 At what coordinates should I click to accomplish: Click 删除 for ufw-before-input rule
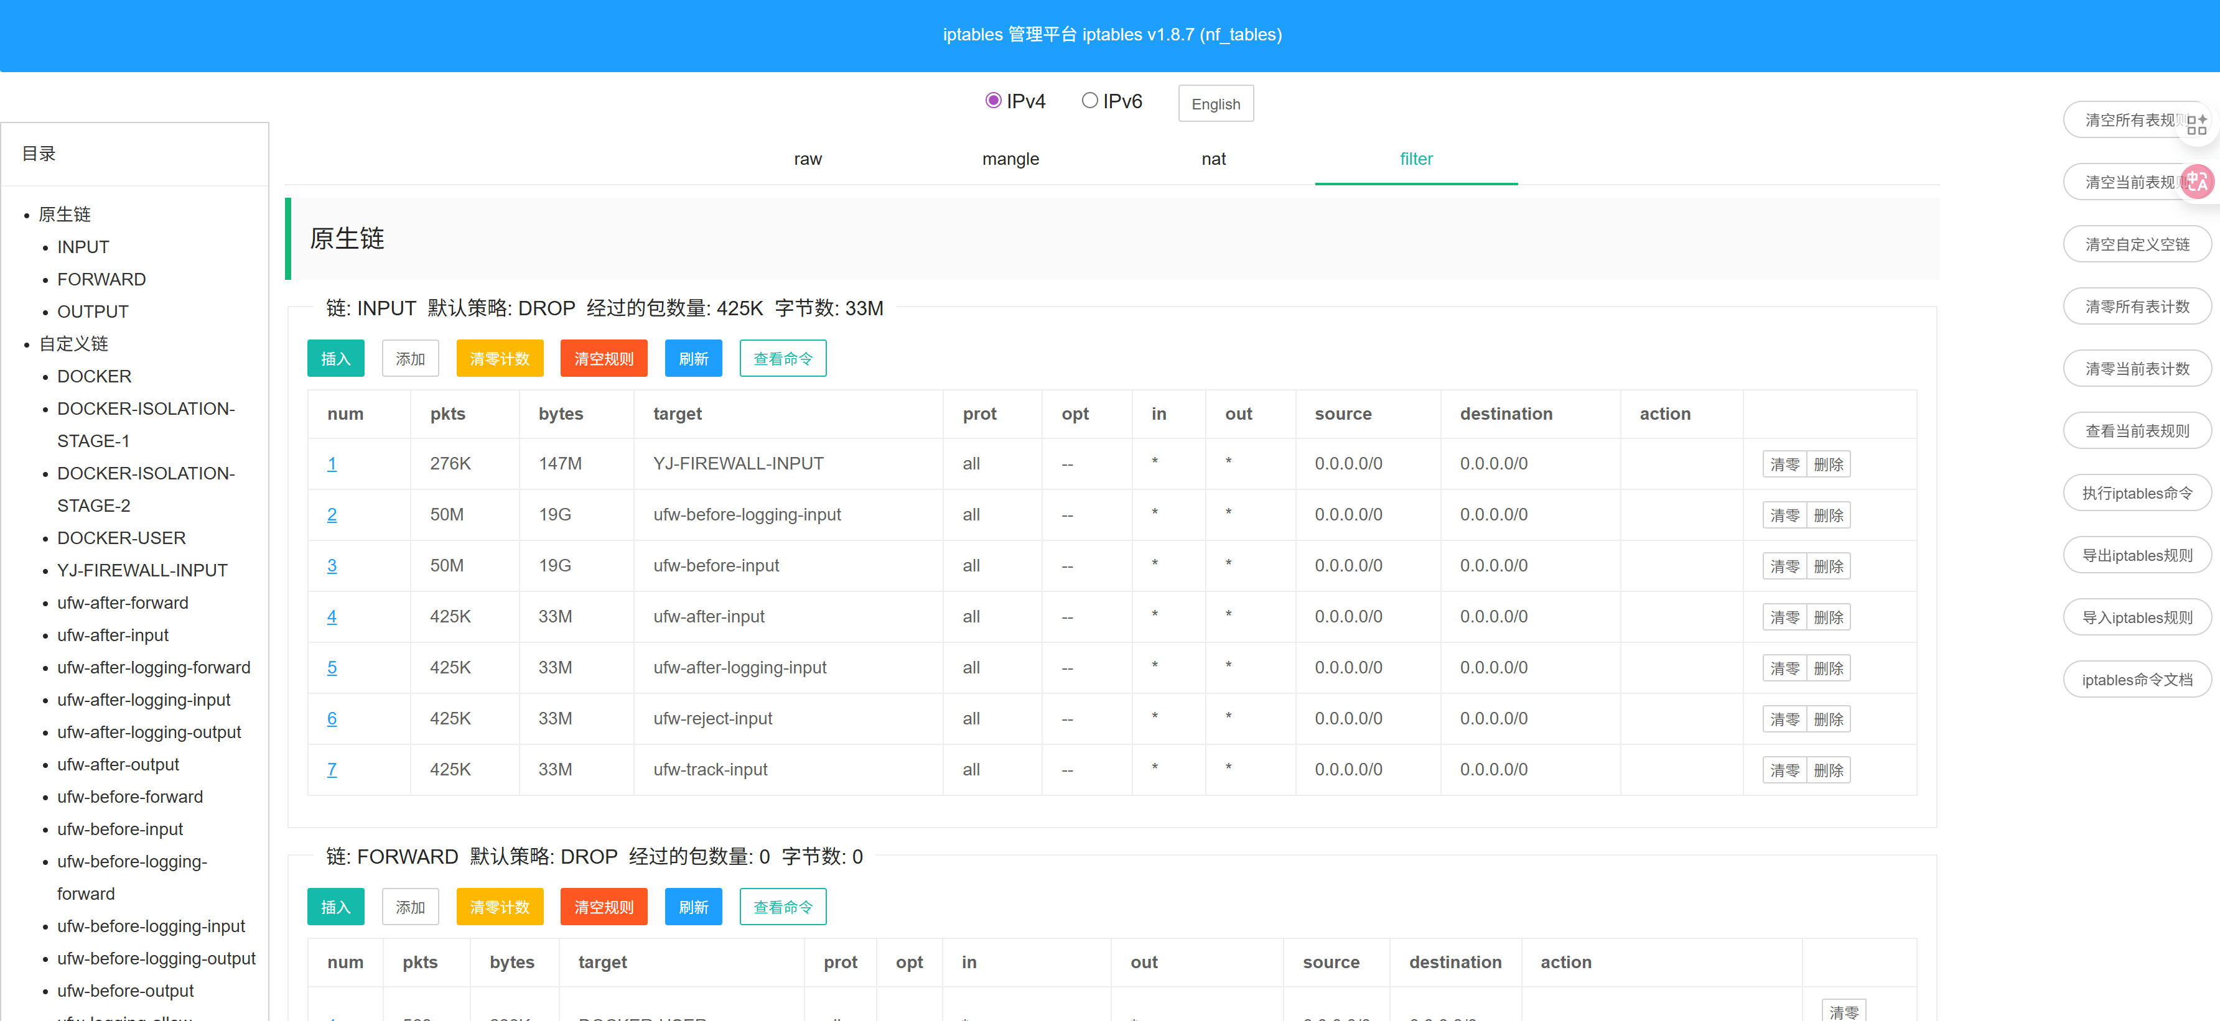tap(1828, 566)
